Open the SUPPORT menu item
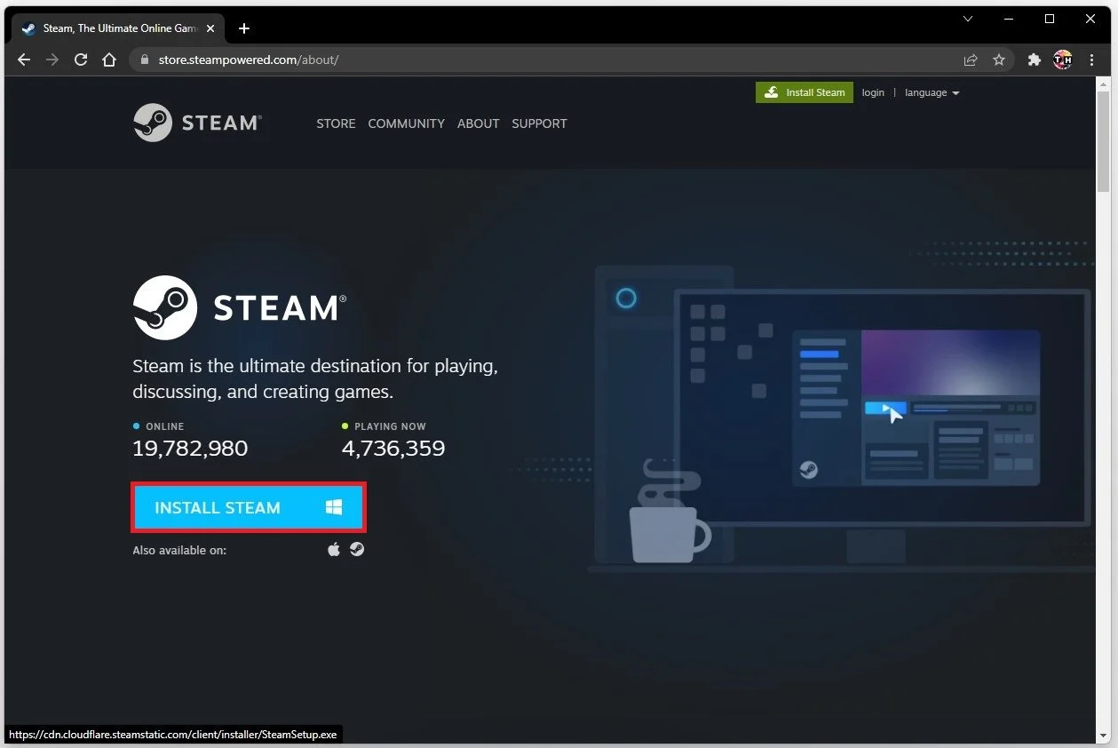Viewport: 1118px width, 748px height. (539, 123)
